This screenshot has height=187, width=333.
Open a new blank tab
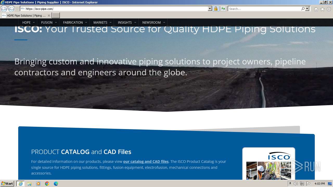56,16
